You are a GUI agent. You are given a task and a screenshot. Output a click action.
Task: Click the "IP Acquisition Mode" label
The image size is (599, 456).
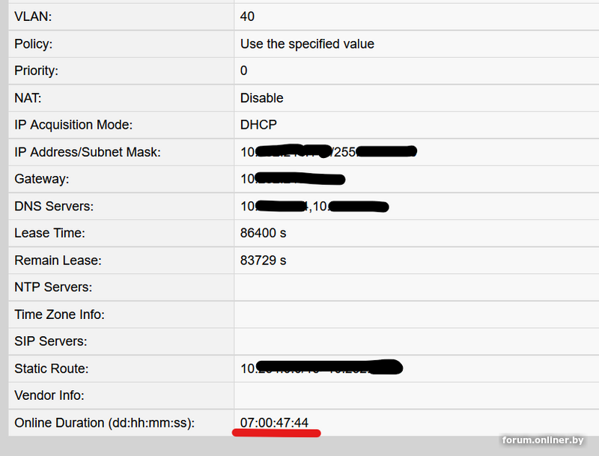click(73, 125)
